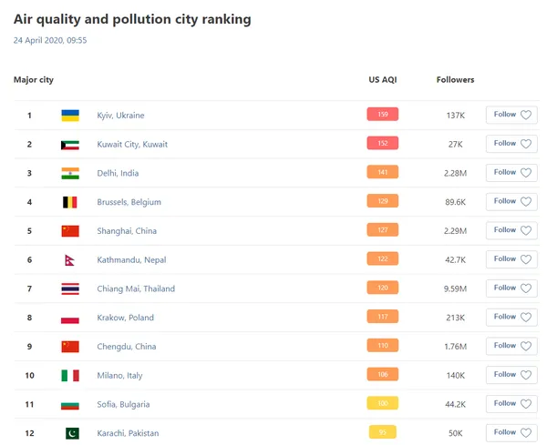Viewport: 547px width, 445px height.
Task: Click the US AQI column header
Action: coord(383,80)
